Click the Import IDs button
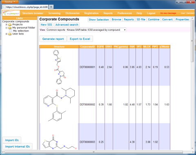 [x=12, y=140]
